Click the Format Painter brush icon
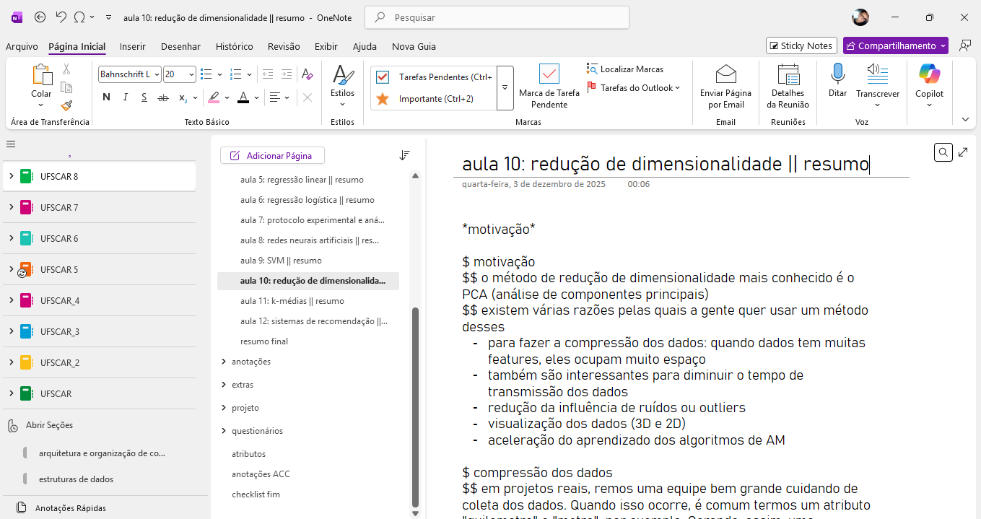981x519 pixels. 66,105
